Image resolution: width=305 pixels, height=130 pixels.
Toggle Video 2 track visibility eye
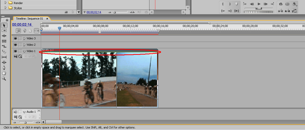[x=15, y=45]
